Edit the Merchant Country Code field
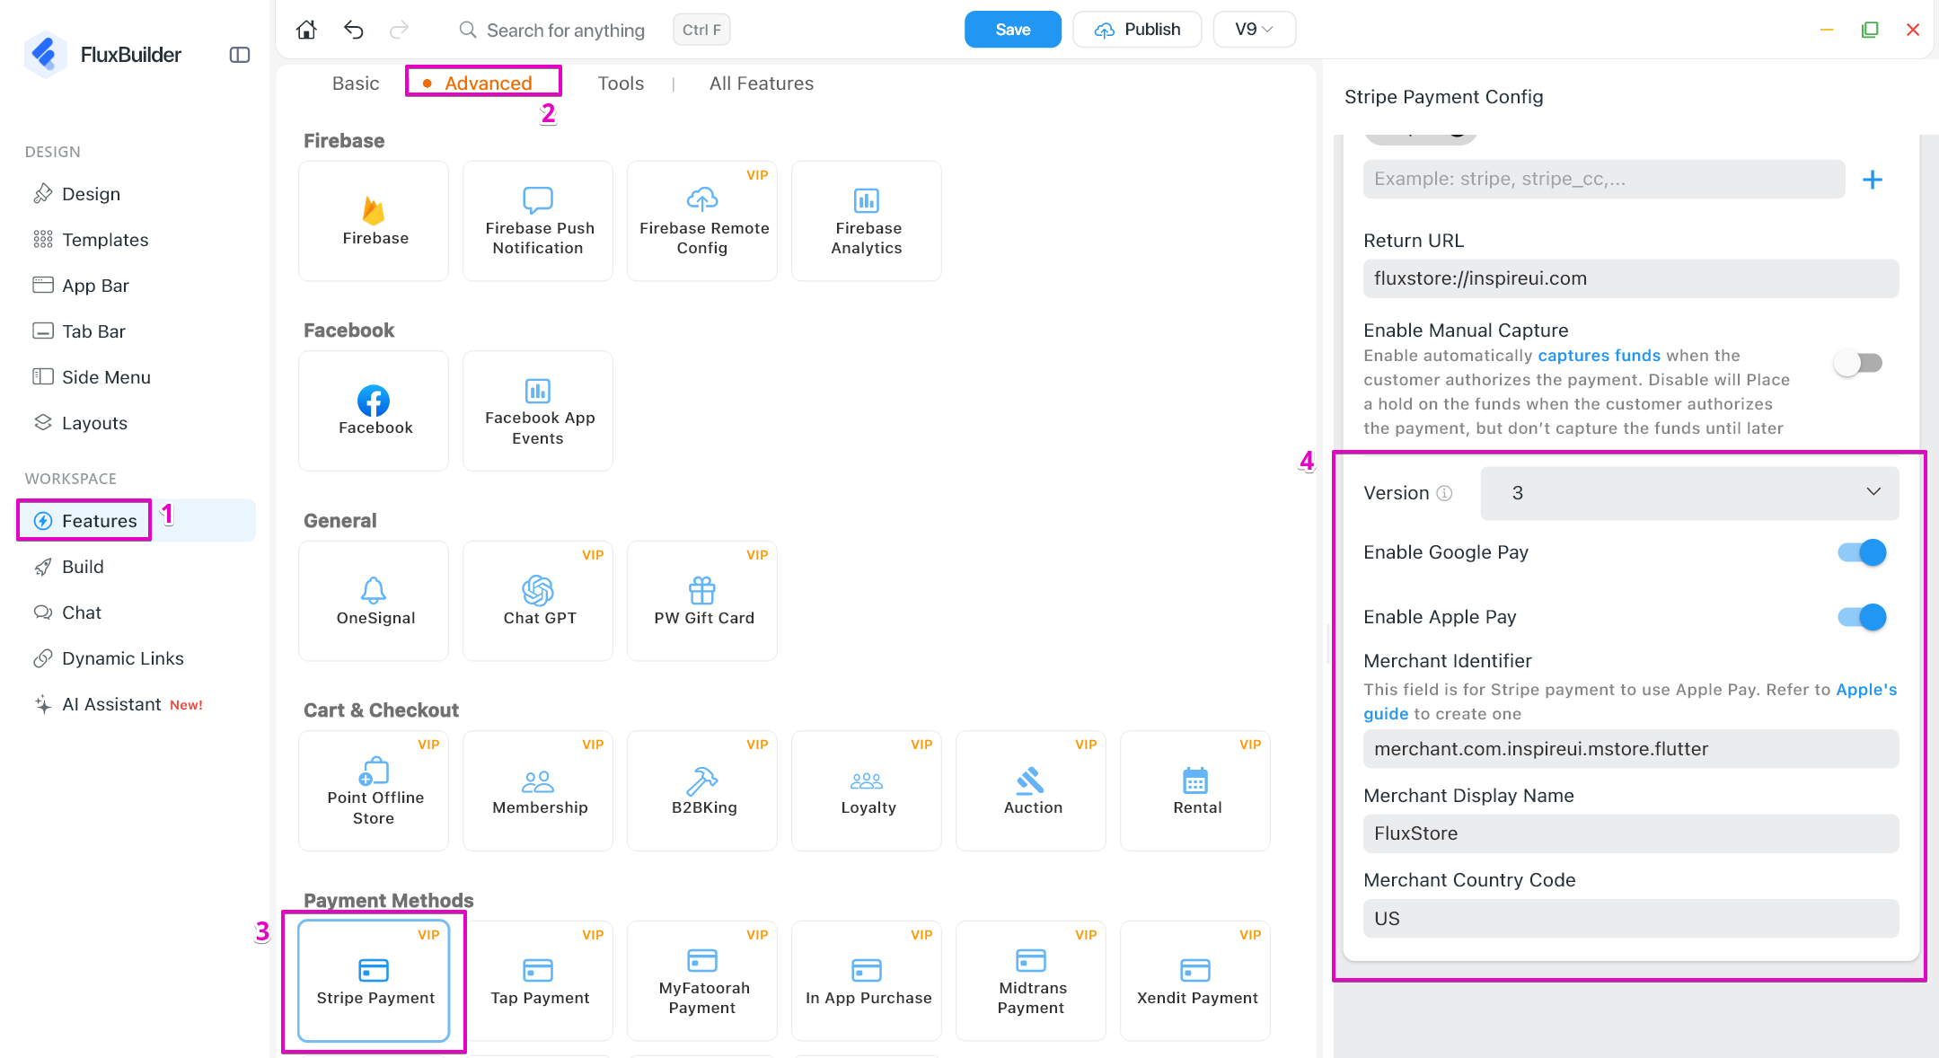 point(1630,919)
